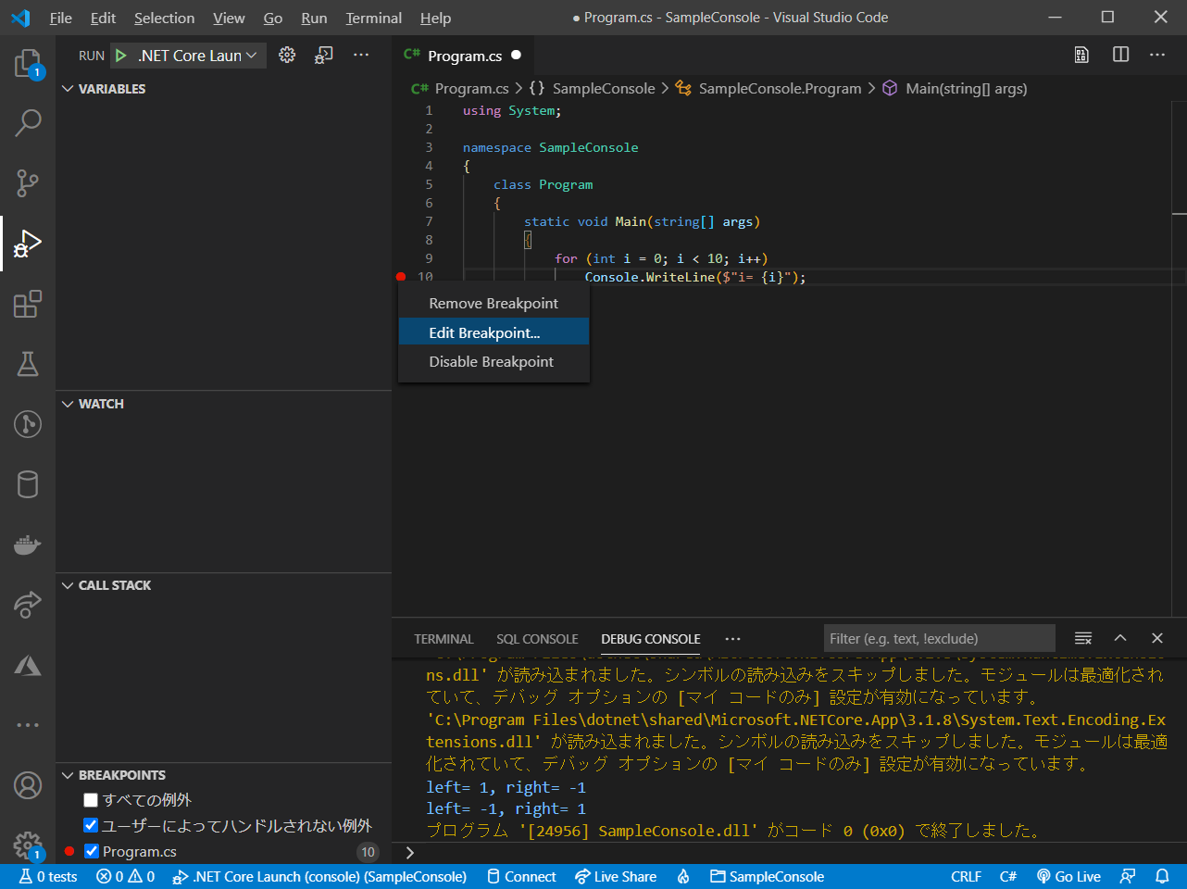Image resolution: width=1187 pixels, height=889 pixels.
Task: Switch to the TERMINAL panel tab
Action: tap(444, 639)
